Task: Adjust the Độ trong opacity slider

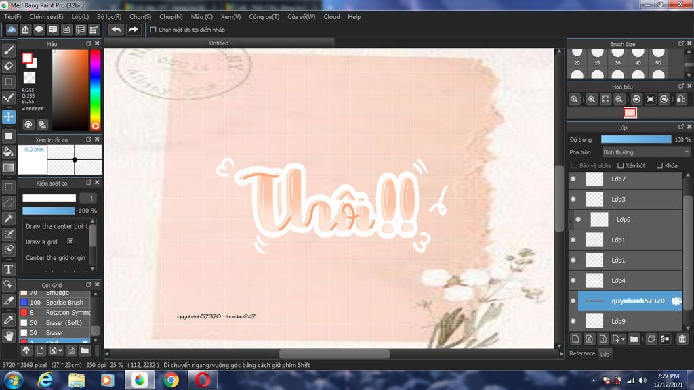Action: point(636,139)
